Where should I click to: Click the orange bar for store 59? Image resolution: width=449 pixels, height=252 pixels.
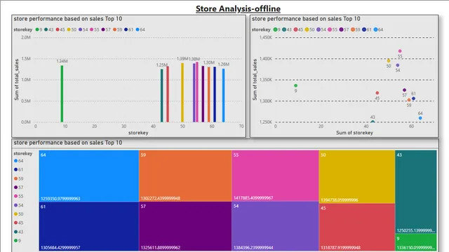click(x=209, y=94)
